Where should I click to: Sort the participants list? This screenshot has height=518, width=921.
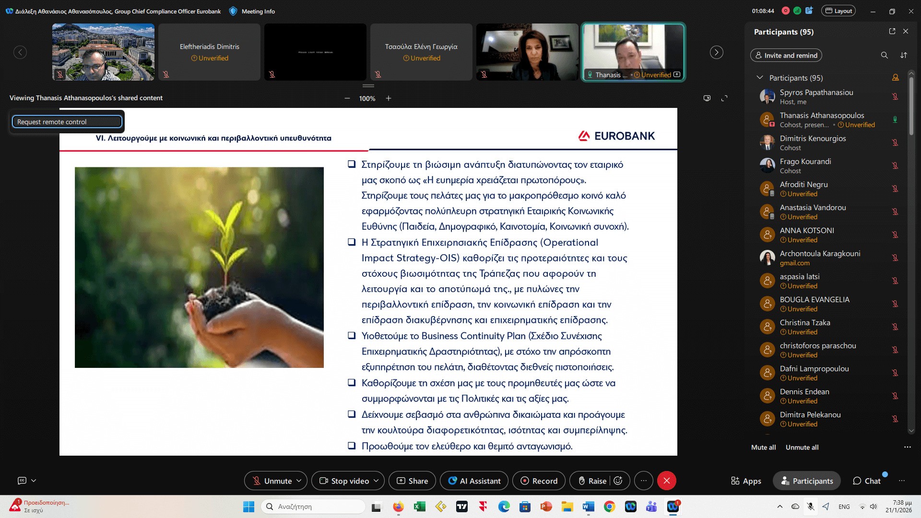tap(904, 55)
